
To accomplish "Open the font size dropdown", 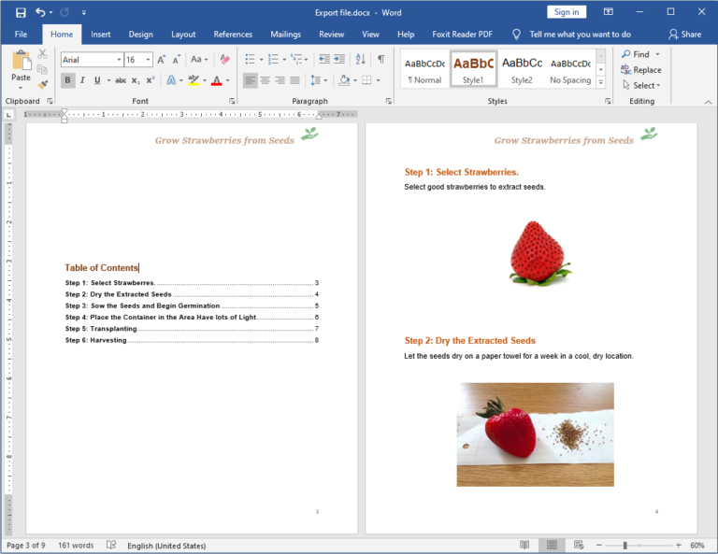I will click(x=148, y=60).
